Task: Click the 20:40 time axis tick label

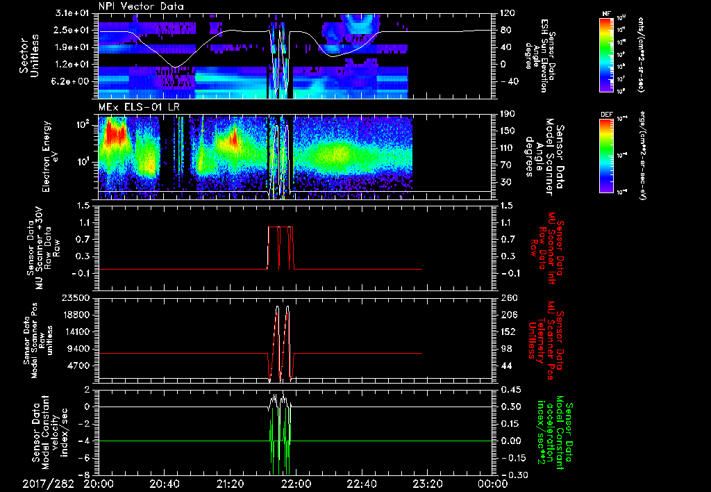Action: coord(165,484)
